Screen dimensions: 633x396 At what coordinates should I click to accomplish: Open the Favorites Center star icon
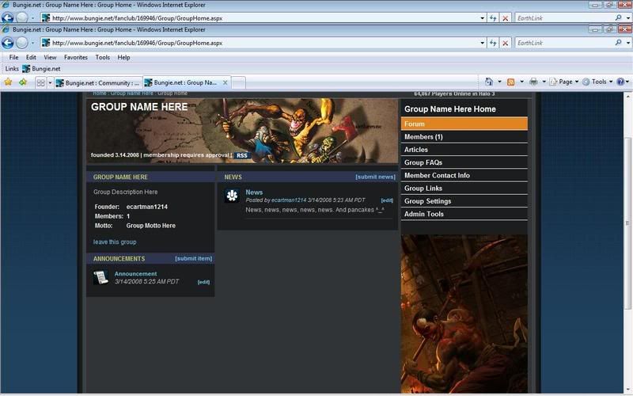point(8,82)
